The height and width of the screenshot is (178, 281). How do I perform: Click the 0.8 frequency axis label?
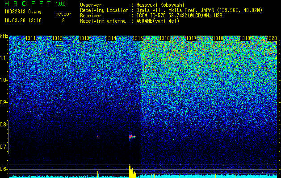coord(4,125)
